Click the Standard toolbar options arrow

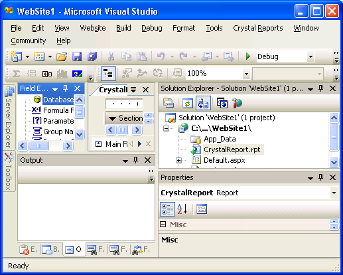tap(336, 57)
